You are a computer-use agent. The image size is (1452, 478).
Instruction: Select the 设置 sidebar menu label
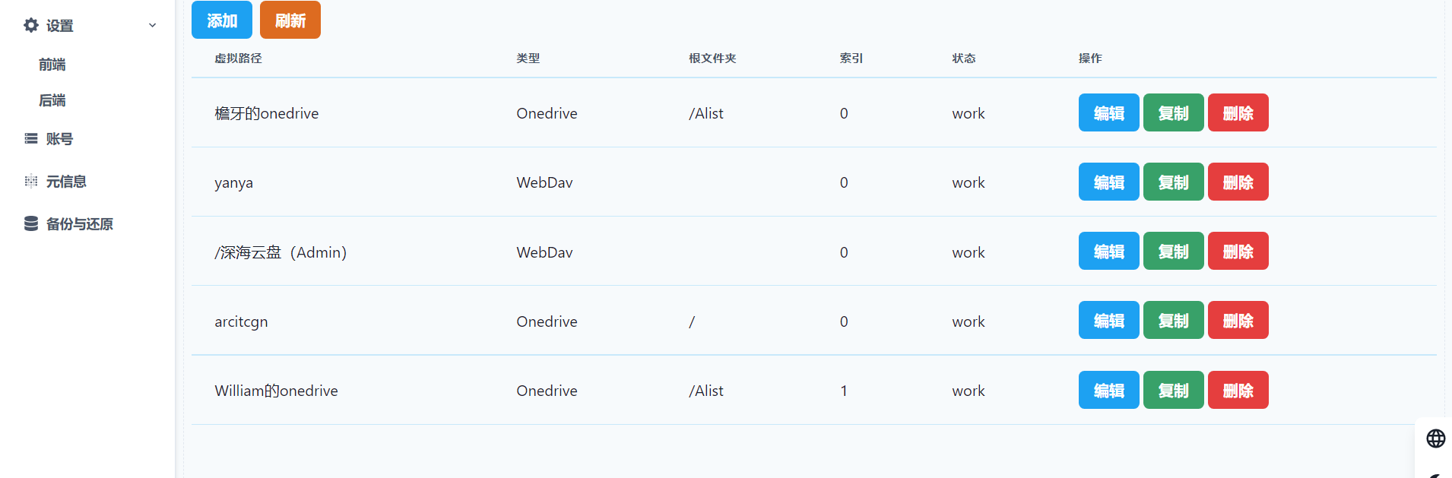coord(59,25)
